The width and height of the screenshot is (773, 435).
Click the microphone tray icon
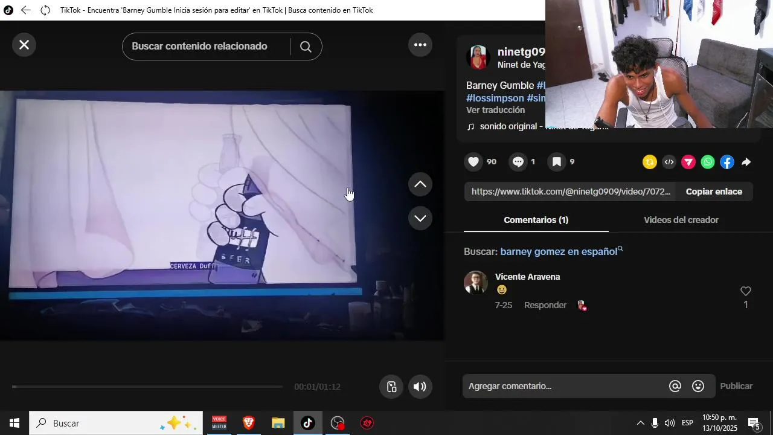[655, 423]
